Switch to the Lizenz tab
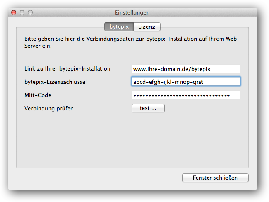This screenshot has height=202, width=269. tap(147, 27)
